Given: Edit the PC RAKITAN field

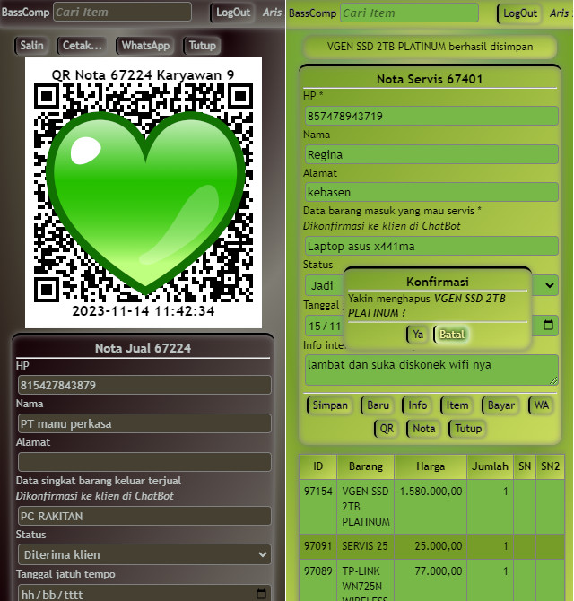Looking at the screenshot, I should click(144, 516).
